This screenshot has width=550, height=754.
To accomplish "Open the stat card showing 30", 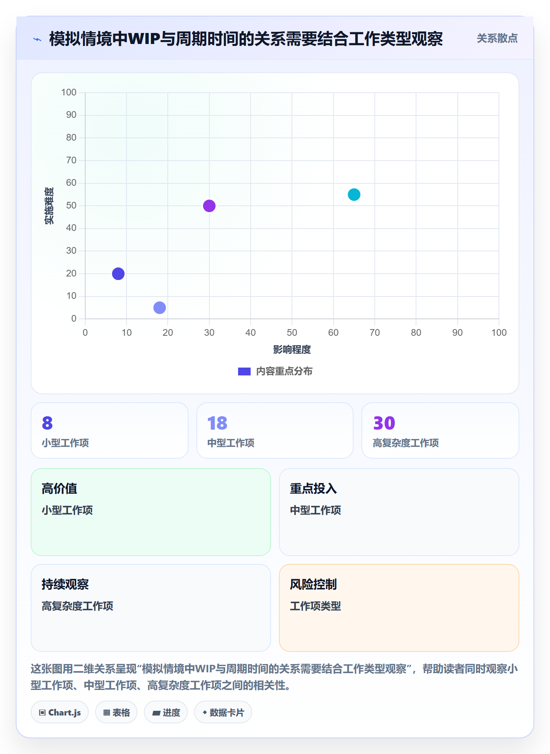I will 440,430.
